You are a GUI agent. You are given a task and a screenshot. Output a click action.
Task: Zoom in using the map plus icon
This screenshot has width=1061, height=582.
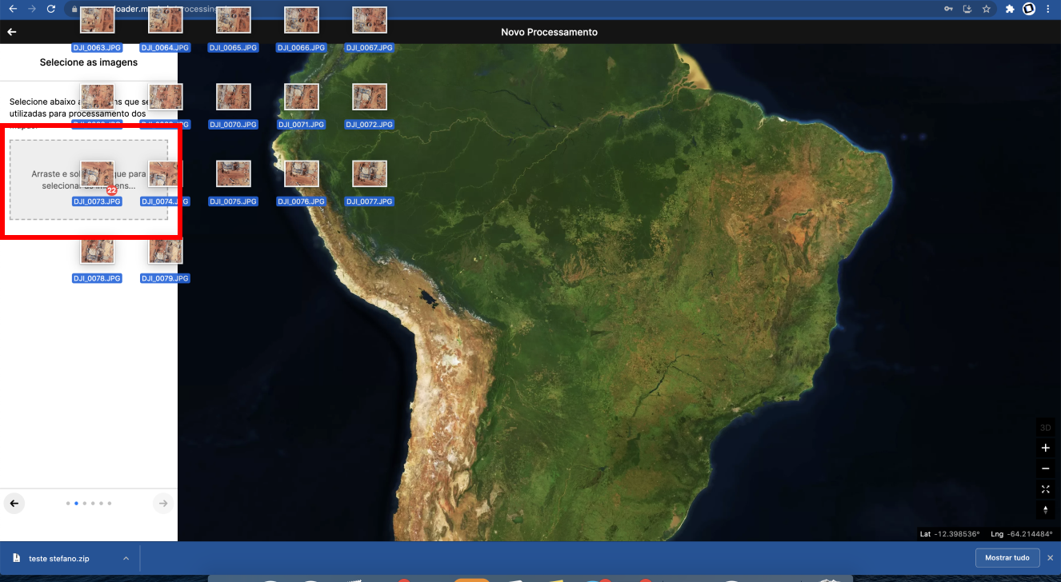(1045, 448)
